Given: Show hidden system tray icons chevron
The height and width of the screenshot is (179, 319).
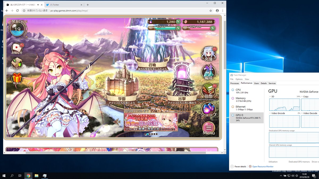Looking at the screenshot, I should tap(281, 176).
